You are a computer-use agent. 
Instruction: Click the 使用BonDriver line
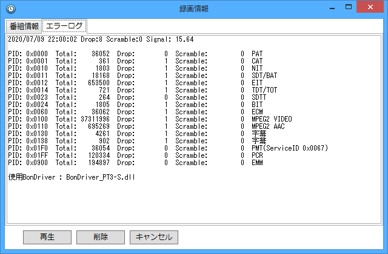point(72,177)
